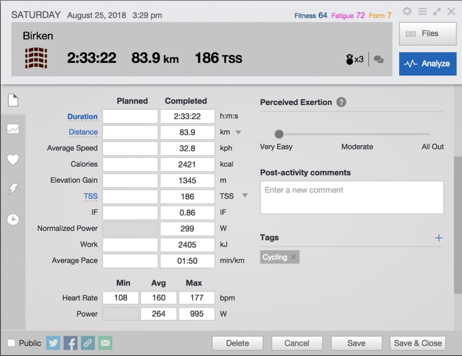Click the medals x3 icon
Screen dimensions: 462x356
pyautogui.click(x=355, y=59)
